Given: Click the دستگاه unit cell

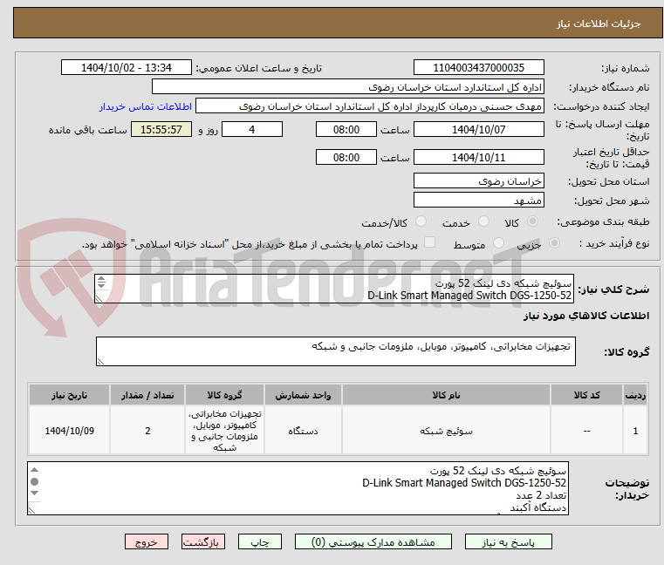Looking at the screenshot, I should 303,431.
